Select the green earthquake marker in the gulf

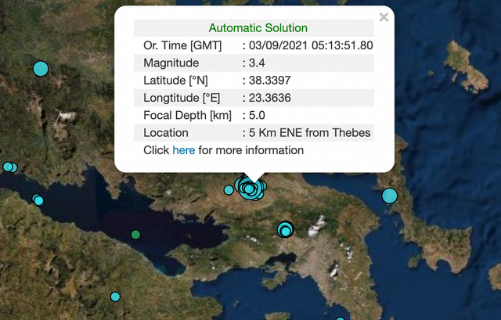pos(135,234)
